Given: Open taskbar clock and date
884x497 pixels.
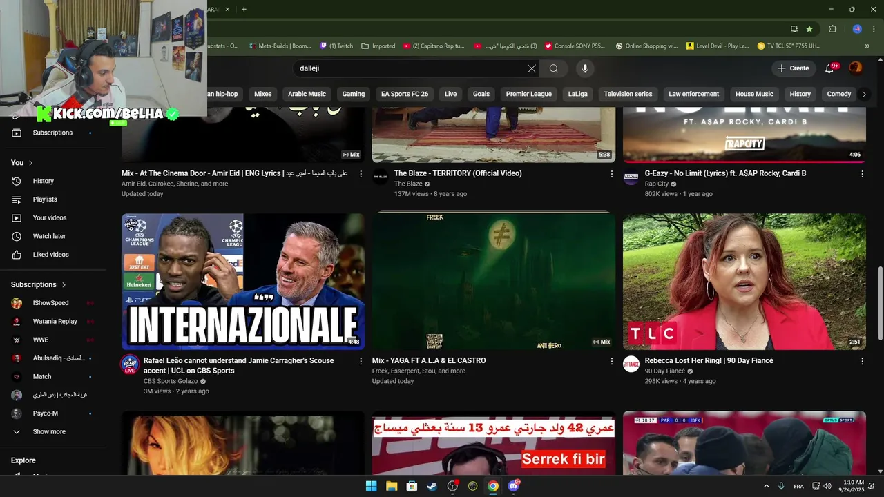Looking at the screenshot, I should pos(853,486).
